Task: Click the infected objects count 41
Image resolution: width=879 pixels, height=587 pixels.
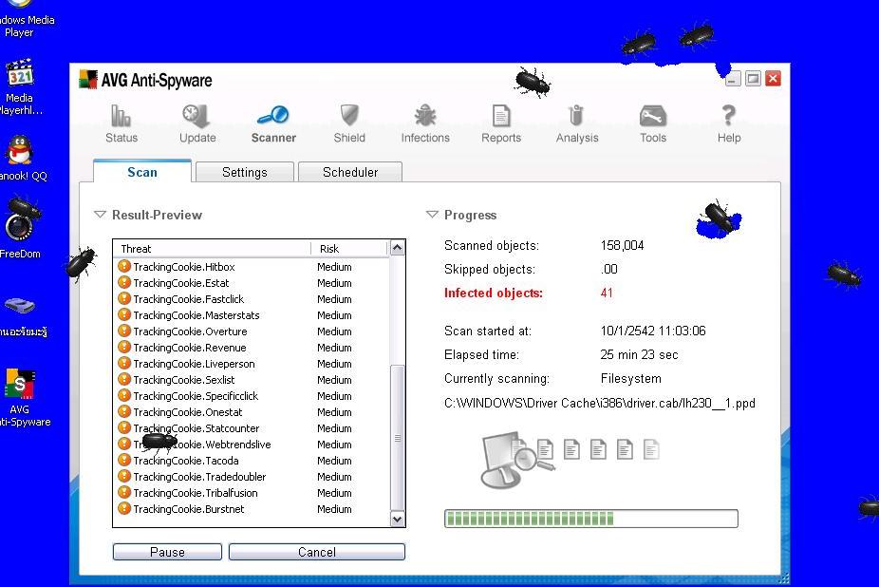Action: [607, 293]
